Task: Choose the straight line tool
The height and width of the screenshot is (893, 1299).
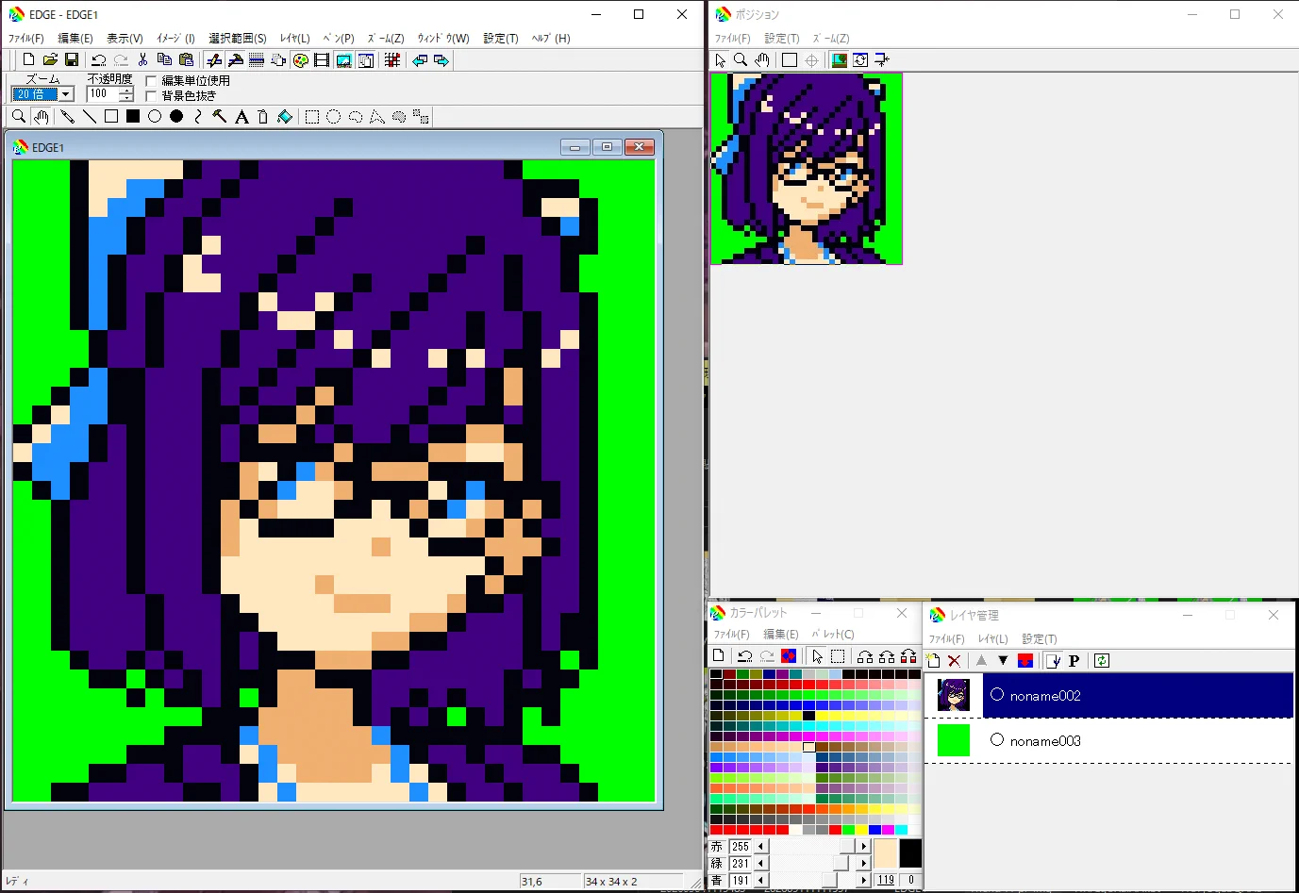Action: (90, 117)
